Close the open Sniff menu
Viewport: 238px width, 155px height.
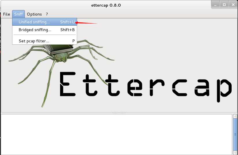(x=18, y=14)
